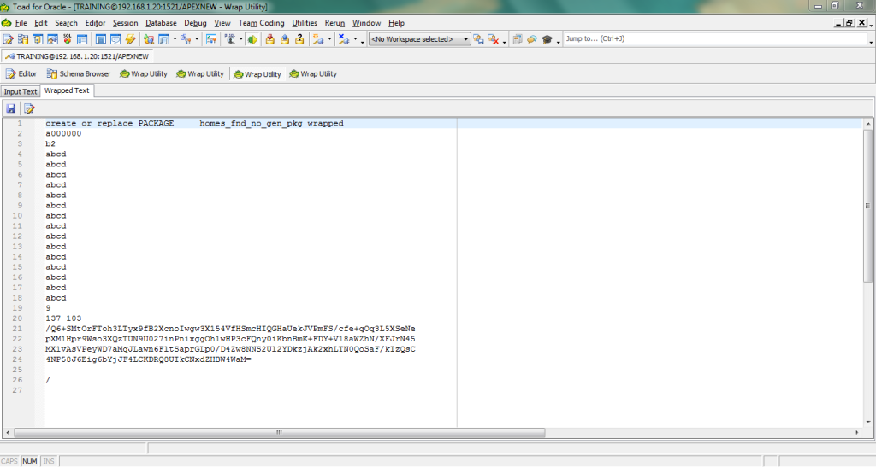Click line number 27 in the gutter
The height and width of the screenshot is (467, 876).
pos(17,390)
